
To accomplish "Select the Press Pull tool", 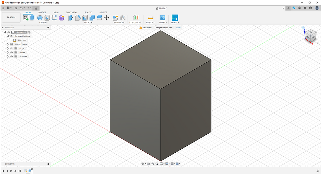I will [70, 18].
